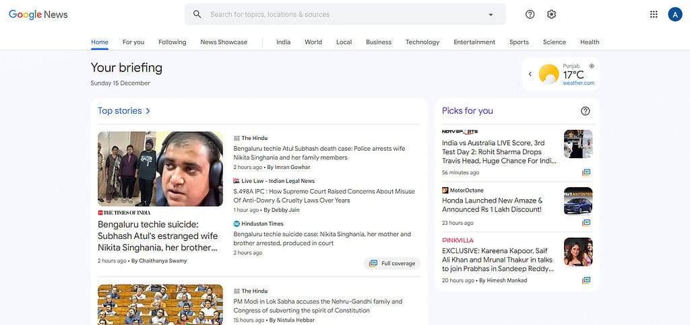Click the weather location target icon
Screen dimensions: 690x325
coord(592,66)
